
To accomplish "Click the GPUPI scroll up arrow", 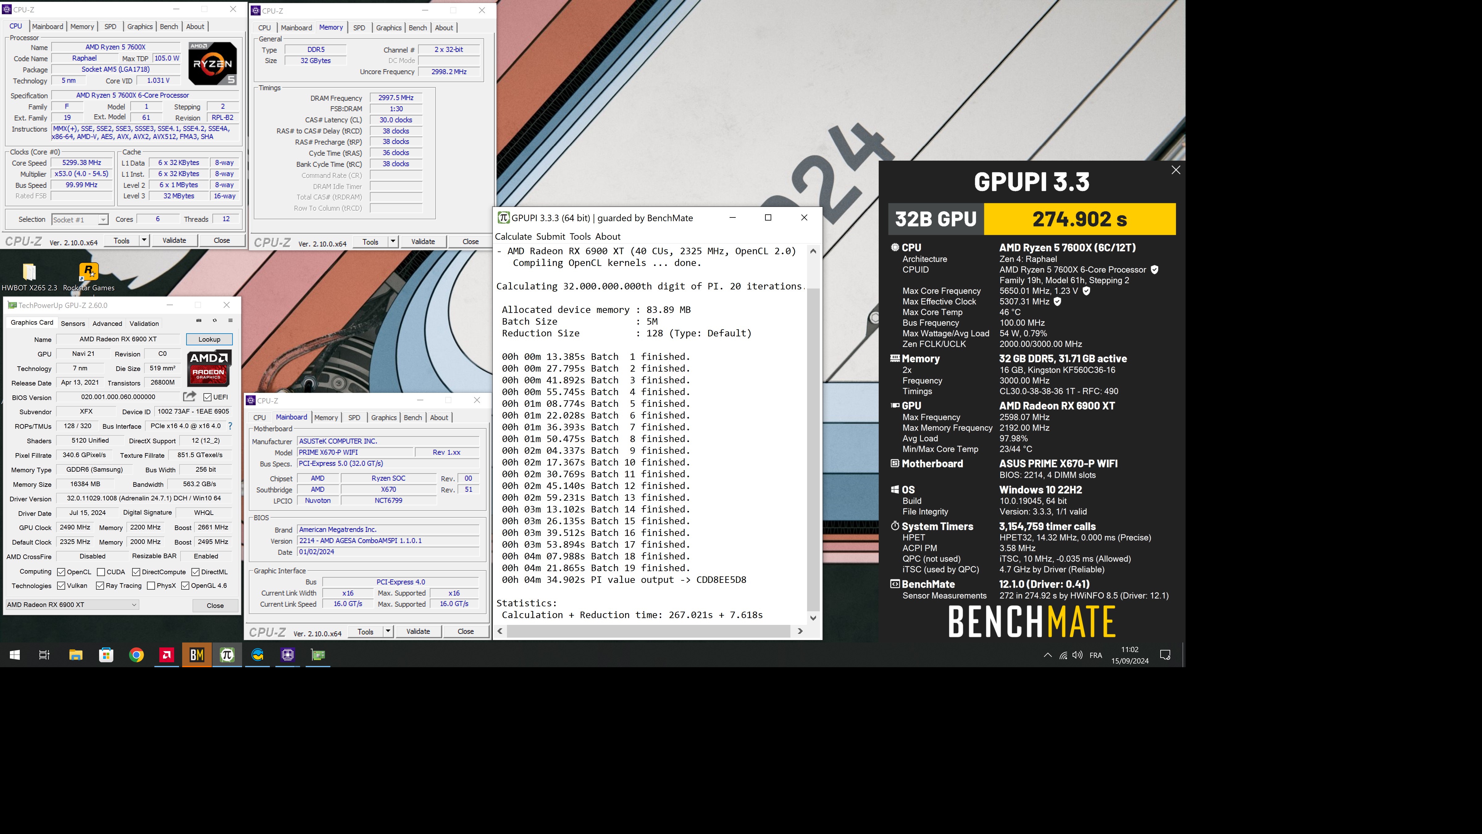I will [813, 251].
